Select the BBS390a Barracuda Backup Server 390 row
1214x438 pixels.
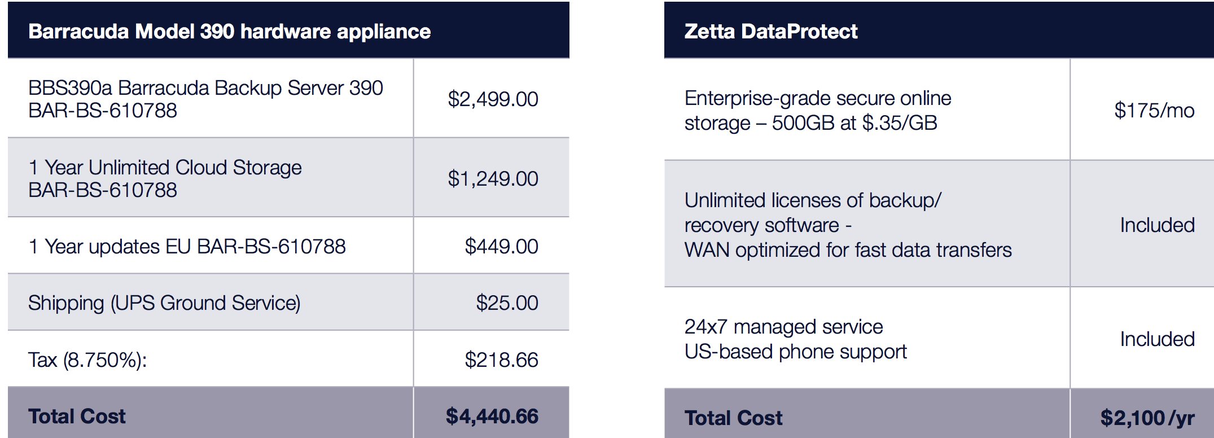click(x=205, y=99)
